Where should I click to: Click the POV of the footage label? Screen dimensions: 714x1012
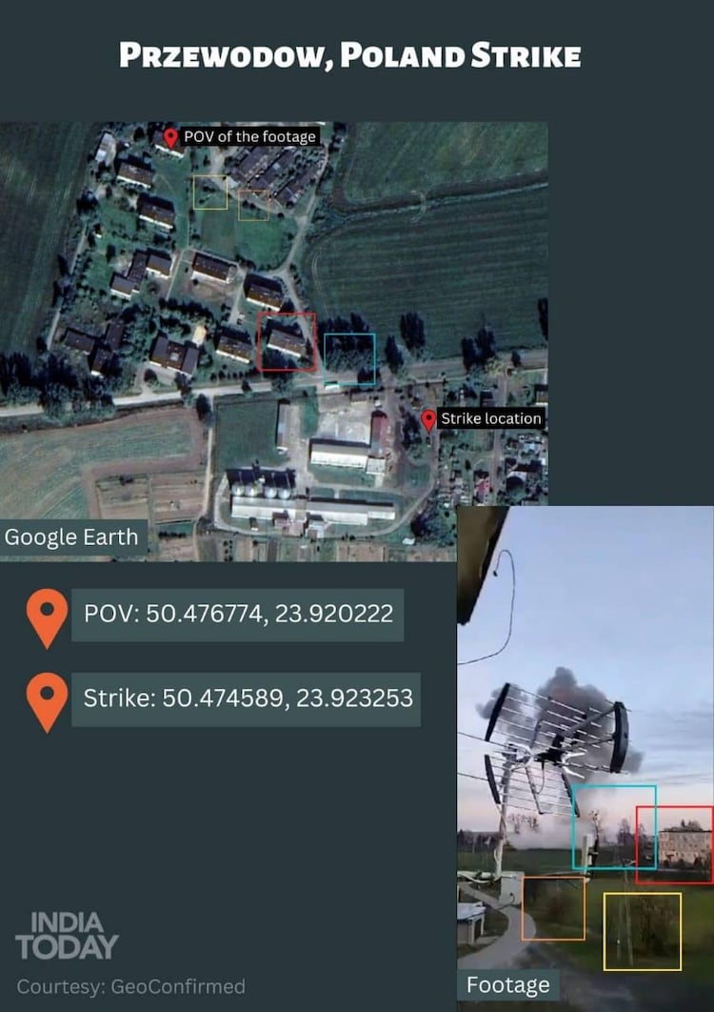tap(249, 136)
